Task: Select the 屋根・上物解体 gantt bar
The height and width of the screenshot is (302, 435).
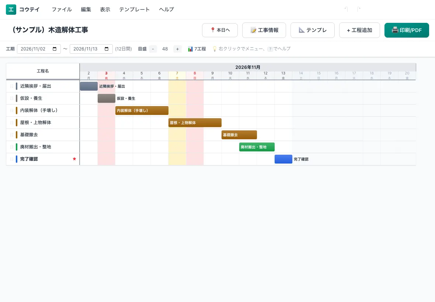Action: click(x=195, y=123)
